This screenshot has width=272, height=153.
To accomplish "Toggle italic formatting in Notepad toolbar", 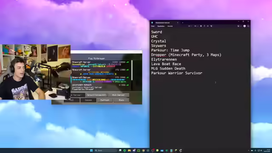I will point(204,26).
